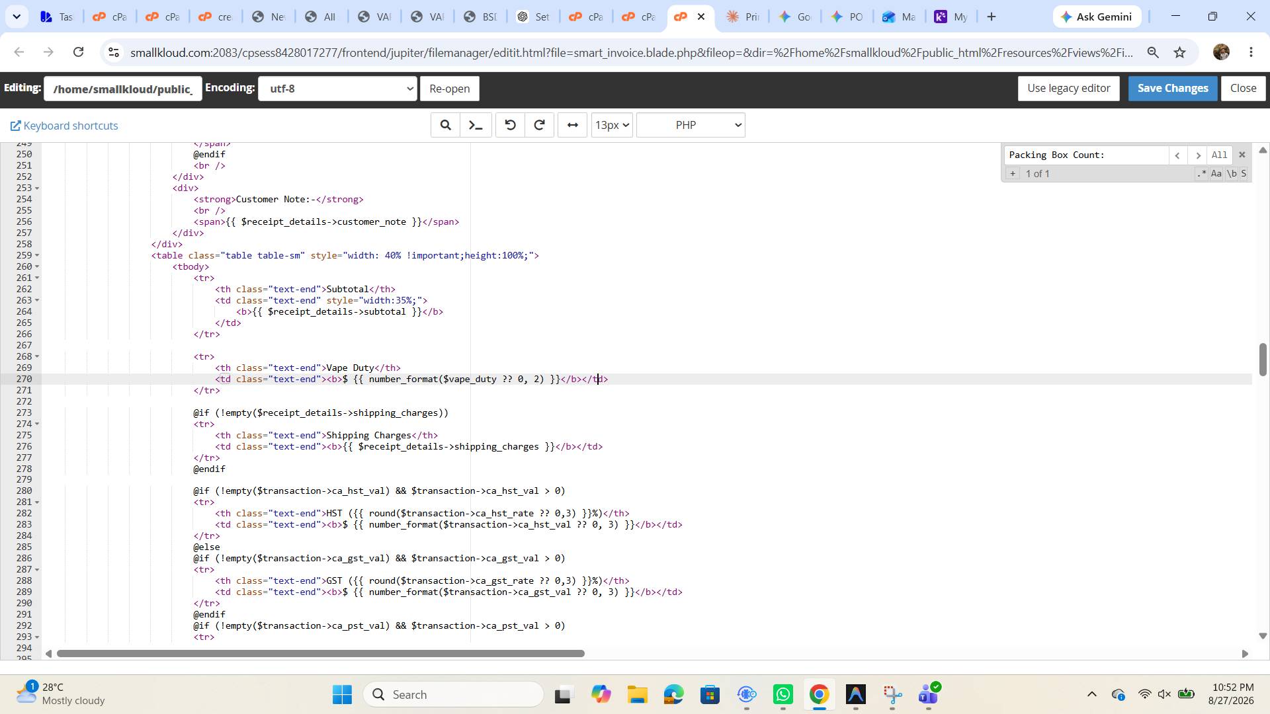Open WhatsApp from the taskbar
Image resolution: width=1270 pixels, height=714 pixels.
(x=783, y=695)
